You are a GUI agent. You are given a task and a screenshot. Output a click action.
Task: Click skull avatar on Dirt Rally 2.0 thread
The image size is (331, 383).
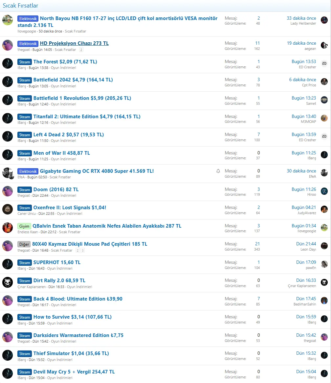8,282
